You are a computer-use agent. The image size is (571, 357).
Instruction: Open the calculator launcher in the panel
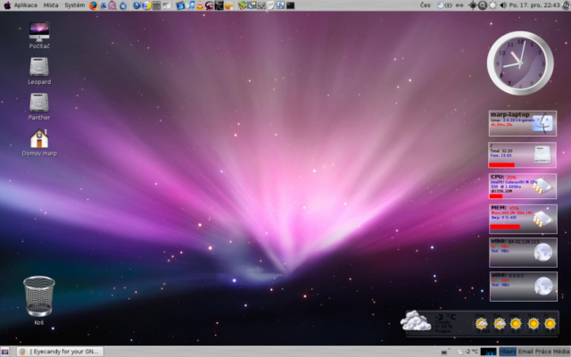pyautogui.click(x=156, y=5)
